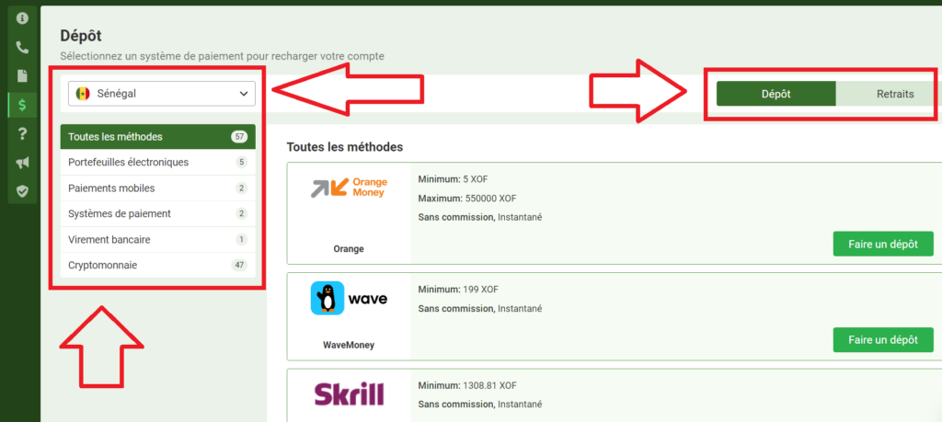Click the payment system selection subtitle
The height and width of the screenshot is (422, 942).
(222, 56)
